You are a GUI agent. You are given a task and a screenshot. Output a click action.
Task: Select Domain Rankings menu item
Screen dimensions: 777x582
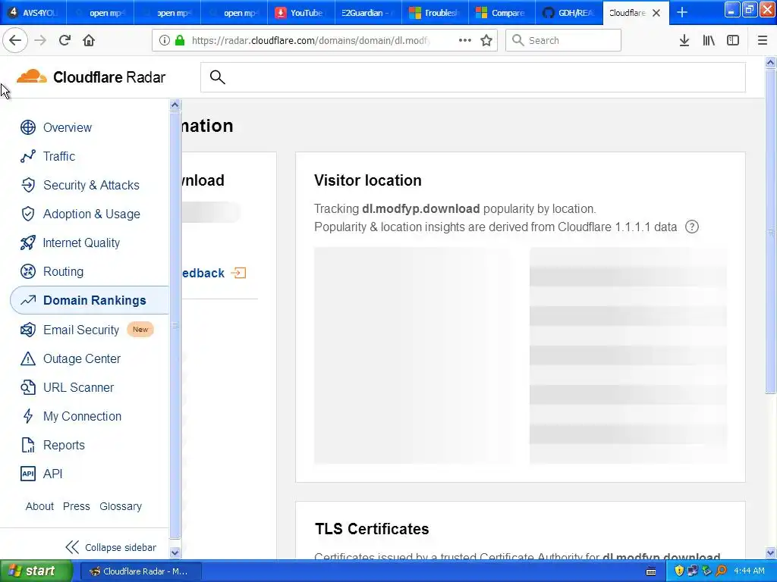click(90, 300)
